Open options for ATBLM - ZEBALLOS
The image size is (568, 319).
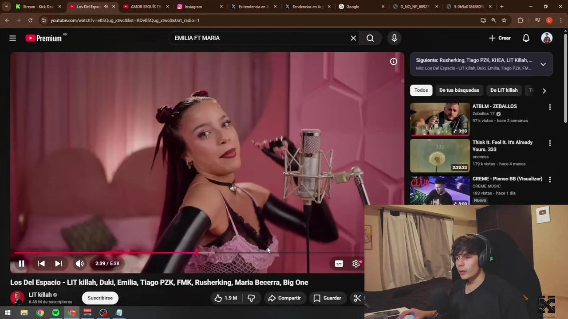[550, 107]
